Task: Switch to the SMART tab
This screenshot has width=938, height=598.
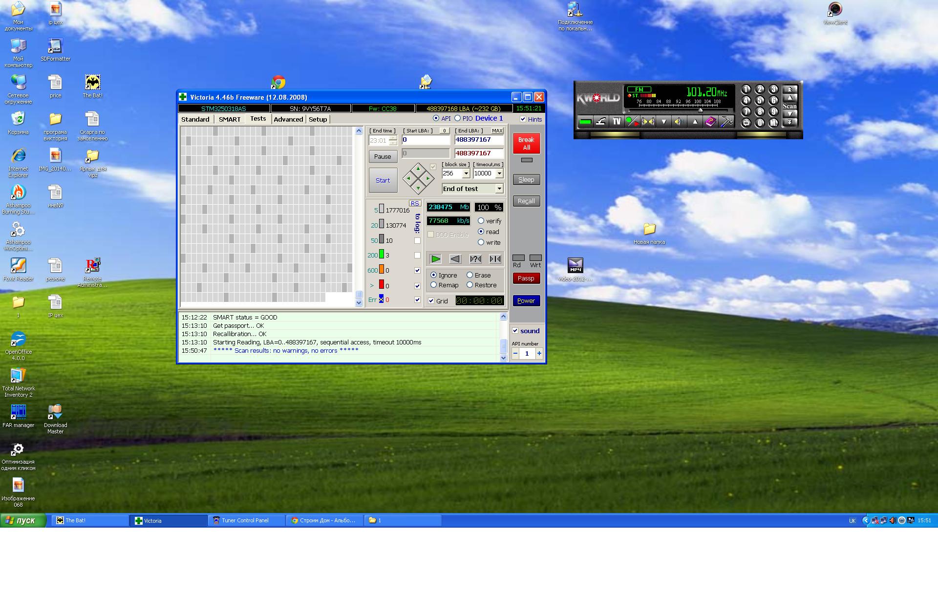Action: 230,119
